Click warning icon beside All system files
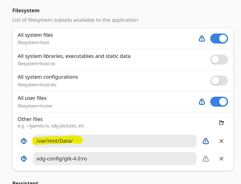 pyautogui.click(x=202, y=38)
